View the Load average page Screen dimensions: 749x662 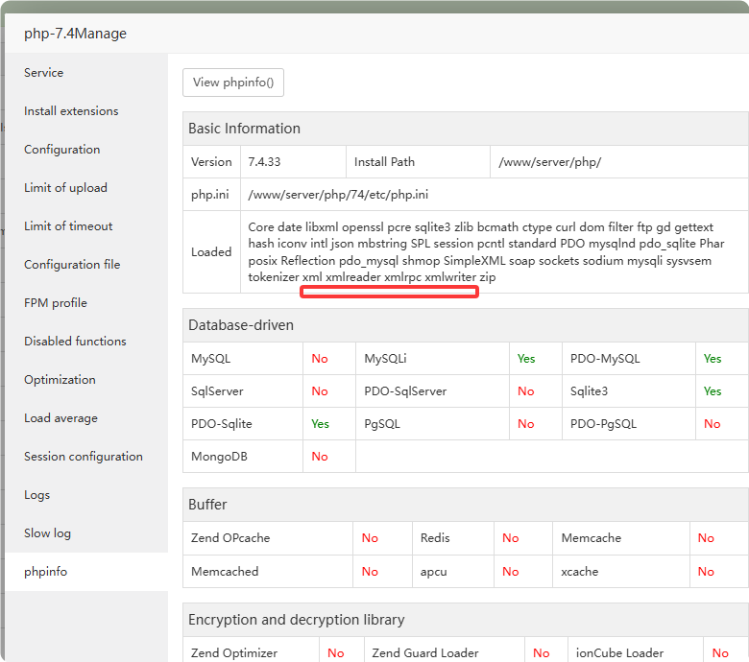60,418
